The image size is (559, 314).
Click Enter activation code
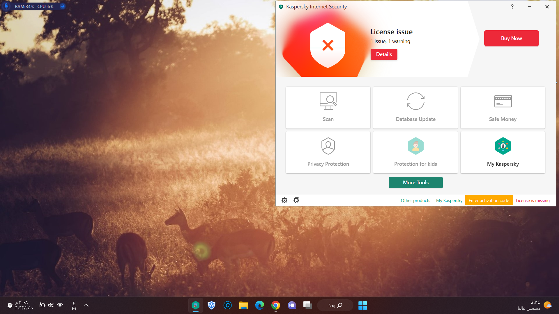click(x=489, y=201)
